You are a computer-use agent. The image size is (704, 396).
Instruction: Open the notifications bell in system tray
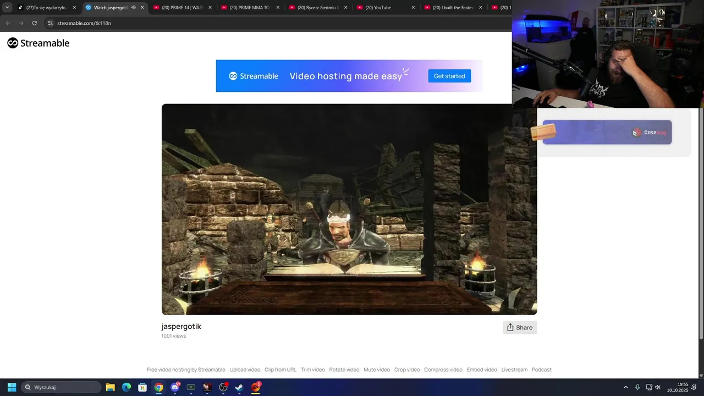(694, 387)
